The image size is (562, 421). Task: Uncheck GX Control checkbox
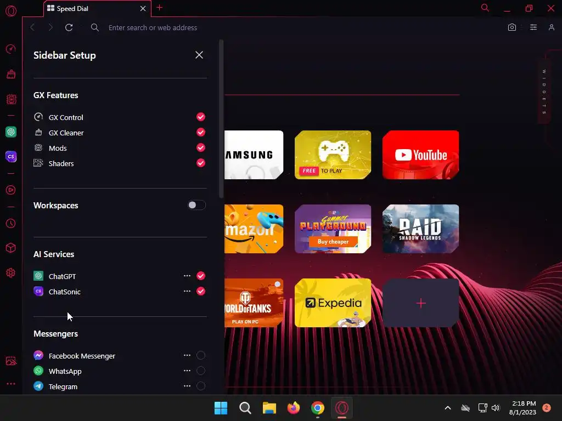pyautogui.click(x=201, y=117)
